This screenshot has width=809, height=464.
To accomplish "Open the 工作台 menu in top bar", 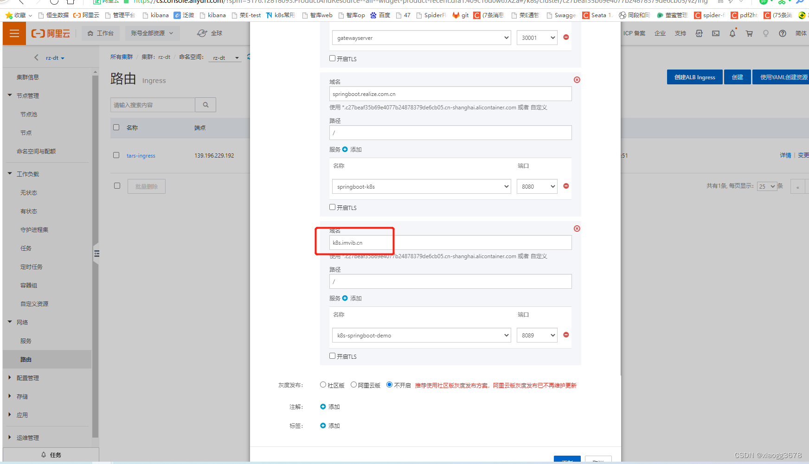I will (100, 33).
